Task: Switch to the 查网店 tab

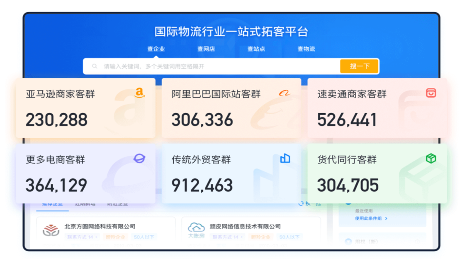Action: 206,49
